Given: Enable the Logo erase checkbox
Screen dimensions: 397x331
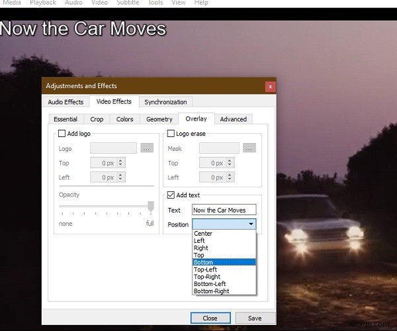Looking at the screenshot, I should pos(171,134).
